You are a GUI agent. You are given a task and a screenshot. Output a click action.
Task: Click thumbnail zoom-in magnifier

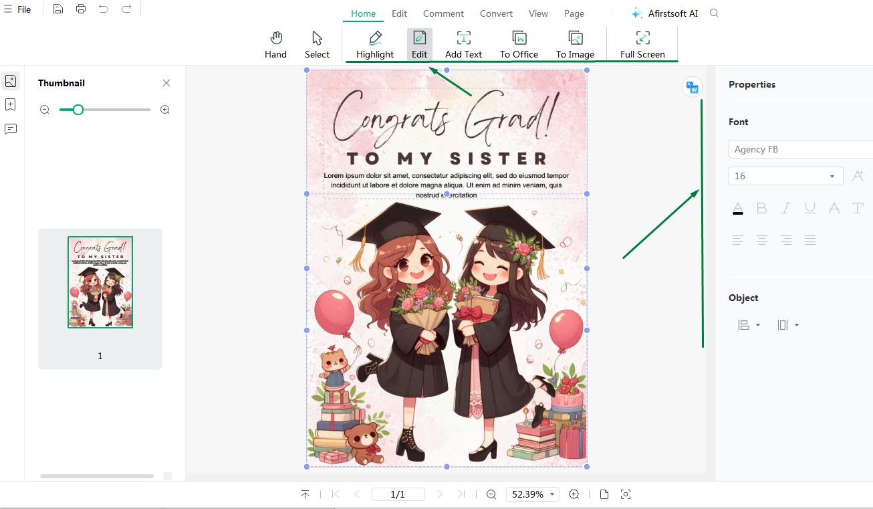[x=165, y=110]
